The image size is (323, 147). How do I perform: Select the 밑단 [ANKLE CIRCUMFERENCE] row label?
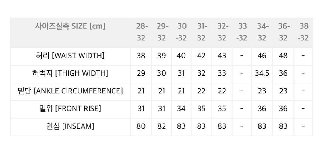(70, 91)
